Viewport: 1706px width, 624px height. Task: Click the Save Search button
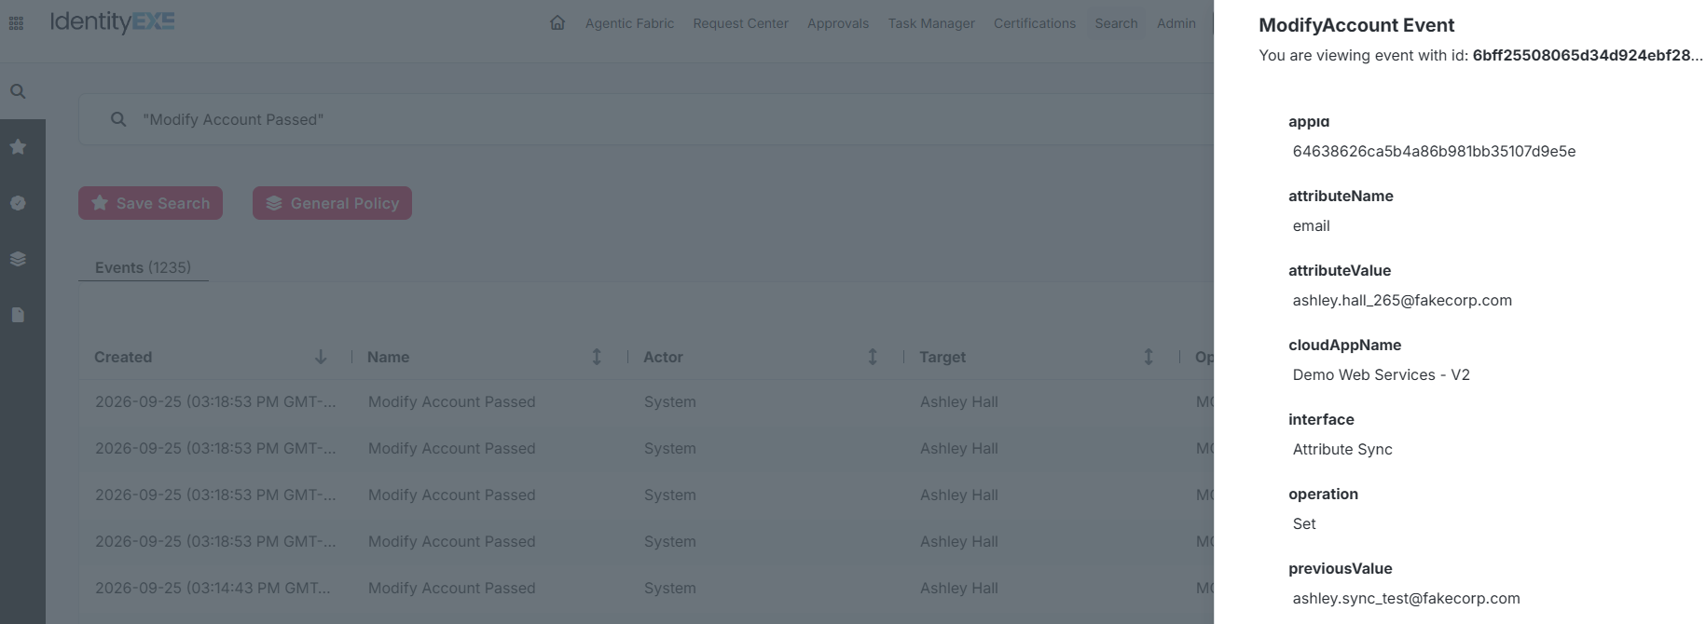pos(150,203)
